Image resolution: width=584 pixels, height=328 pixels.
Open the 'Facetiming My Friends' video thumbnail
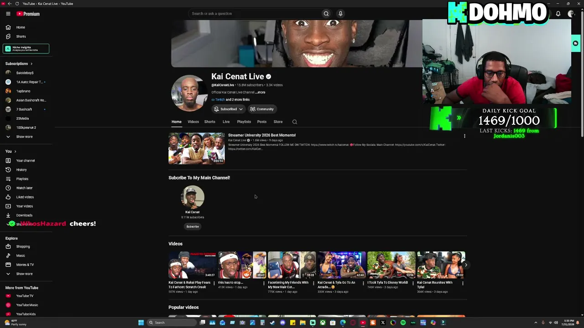(292, 265)
